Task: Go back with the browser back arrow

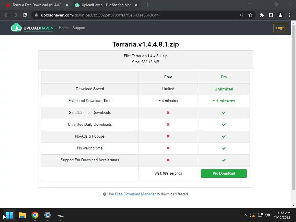Action: point(6,15)
